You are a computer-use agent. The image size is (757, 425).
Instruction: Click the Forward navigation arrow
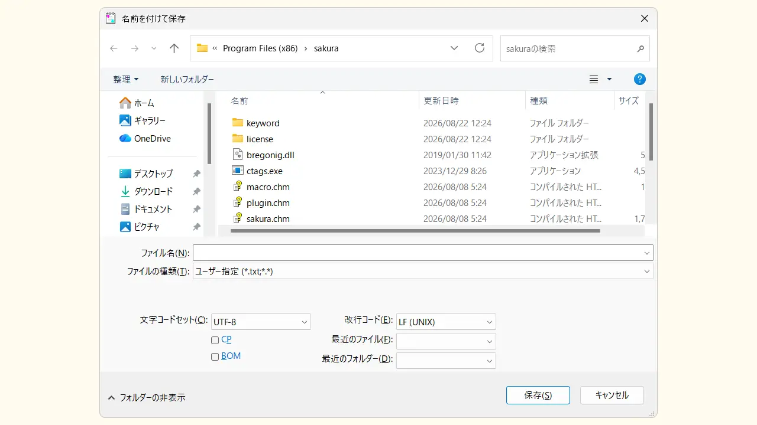[135, 48]
